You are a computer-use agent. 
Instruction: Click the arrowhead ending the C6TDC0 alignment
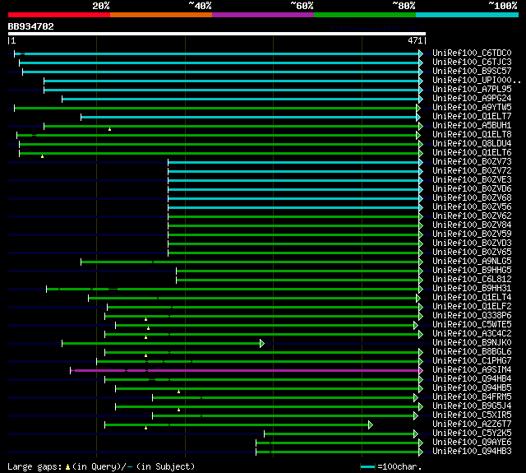[x=421, y=53]
